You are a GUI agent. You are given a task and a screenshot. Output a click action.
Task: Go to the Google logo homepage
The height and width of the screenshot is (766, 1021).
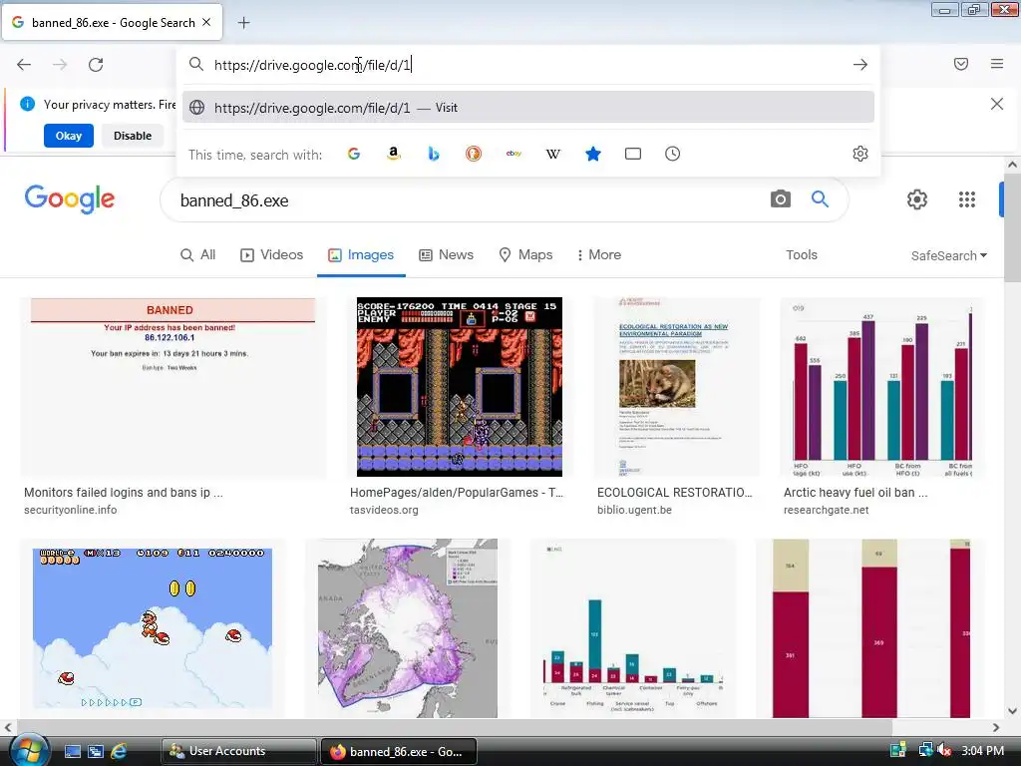pos(70,198)
